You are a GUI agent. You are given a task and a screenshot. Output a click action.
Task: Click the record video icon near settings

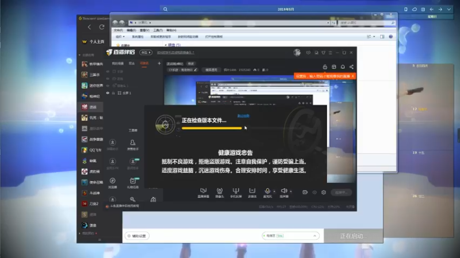305,192
